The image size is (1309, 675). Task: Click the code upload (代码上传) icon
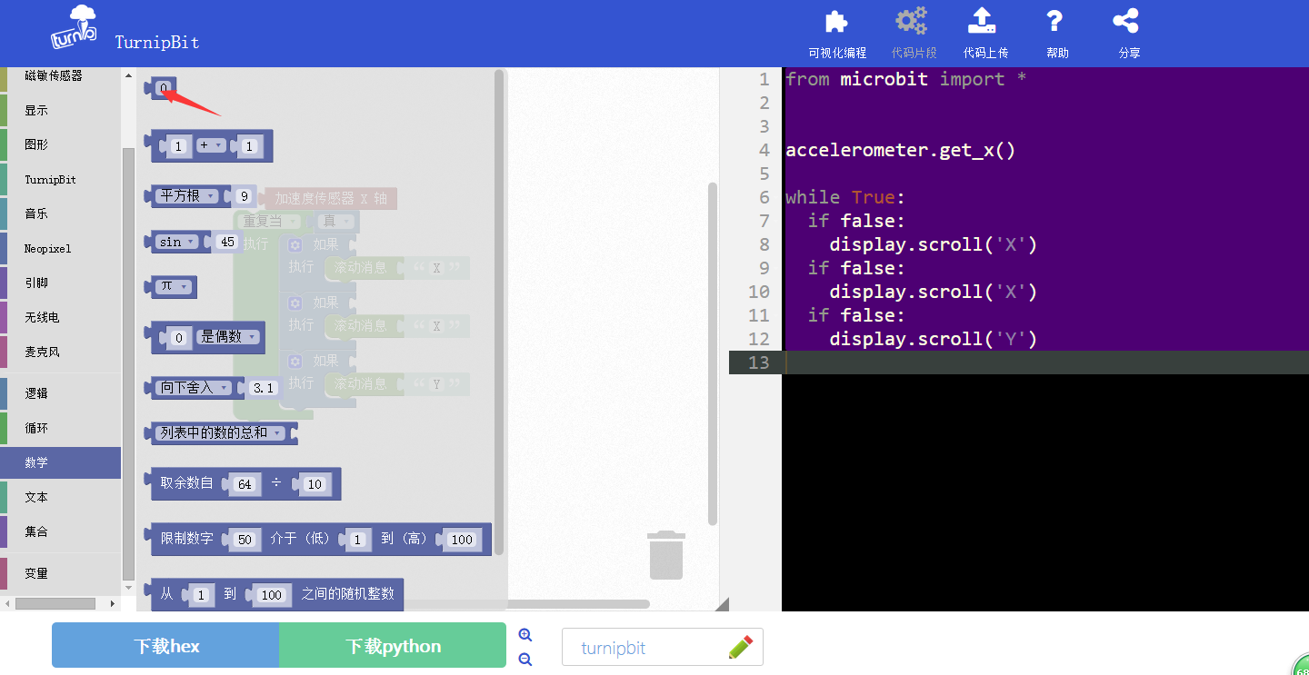[983, 21]
